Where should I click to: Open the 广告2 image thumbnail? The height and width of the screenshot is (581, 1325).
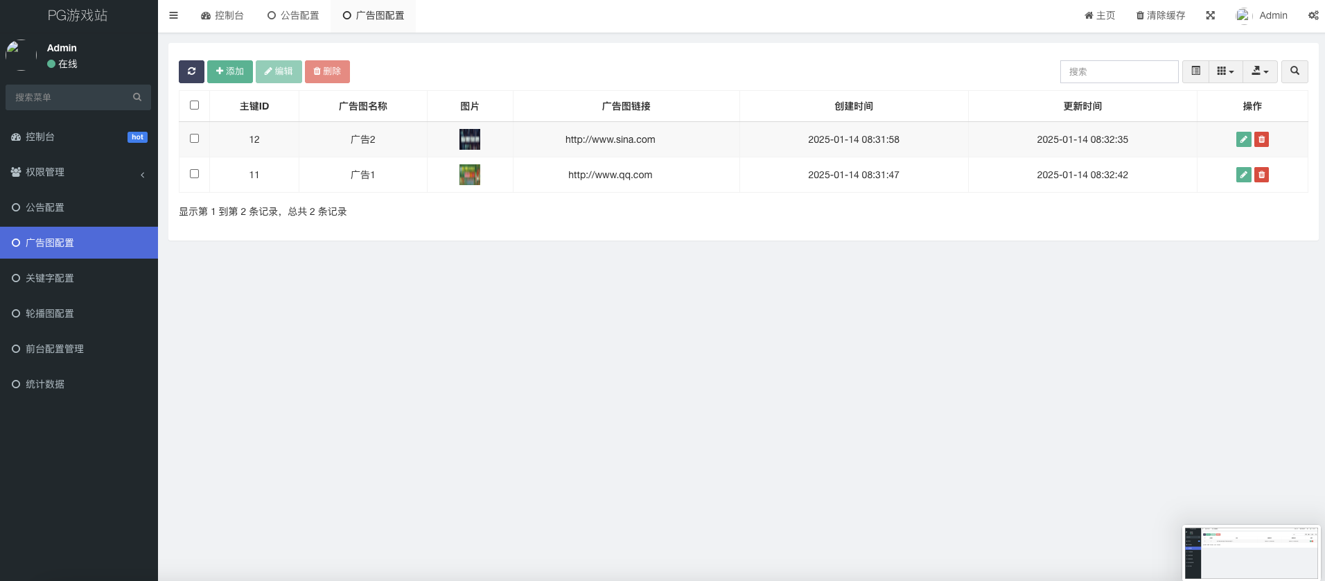(x=469, y=139)
